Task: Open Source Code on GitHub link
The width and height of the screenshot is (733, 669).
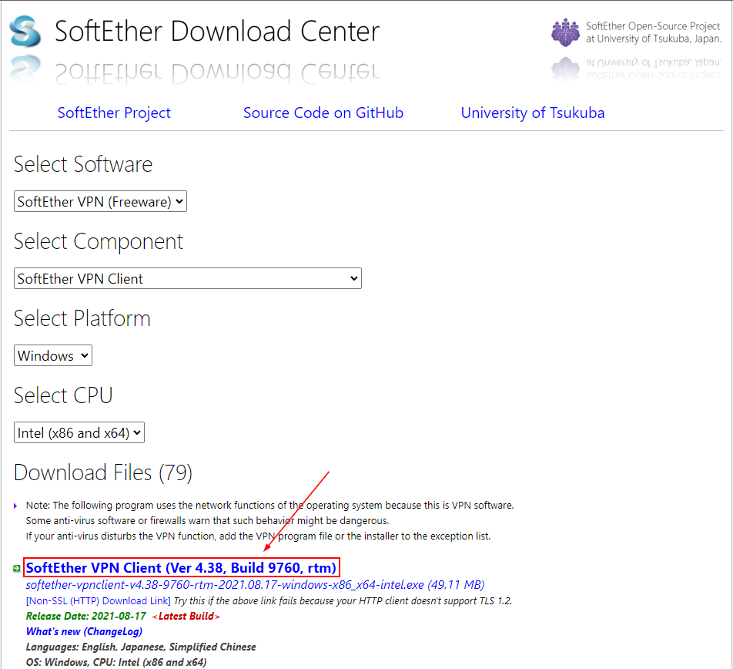Action: pyautogui.click(x=323, y=113)
